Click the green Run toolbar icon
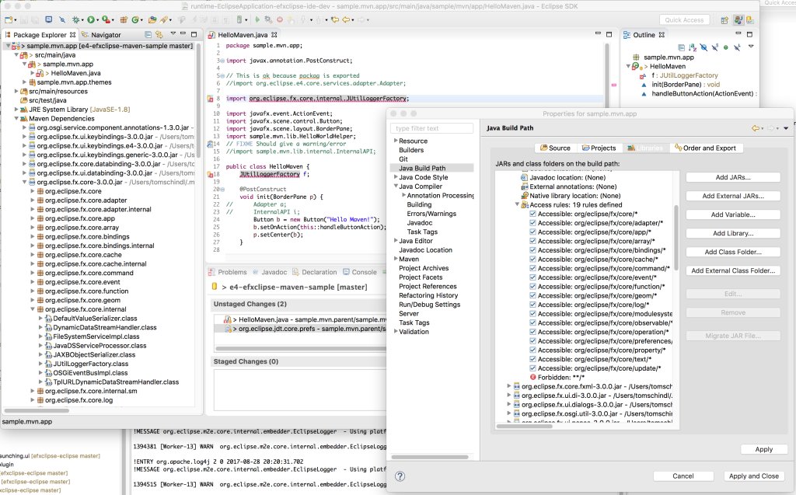This screenshot has width=796, height=495. (90, 19)
